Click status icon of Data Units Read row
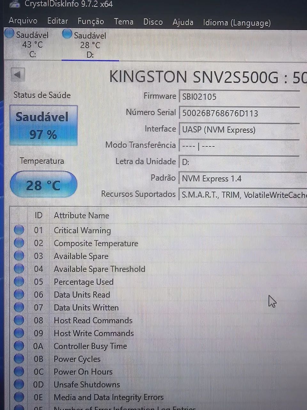This screenshot has height=410, width=307. (19, 294)
